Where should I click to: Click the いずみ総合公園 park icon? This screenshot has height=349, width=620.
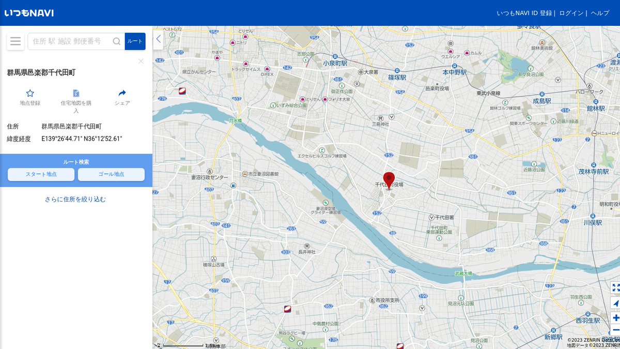click(x=272, y=104)
